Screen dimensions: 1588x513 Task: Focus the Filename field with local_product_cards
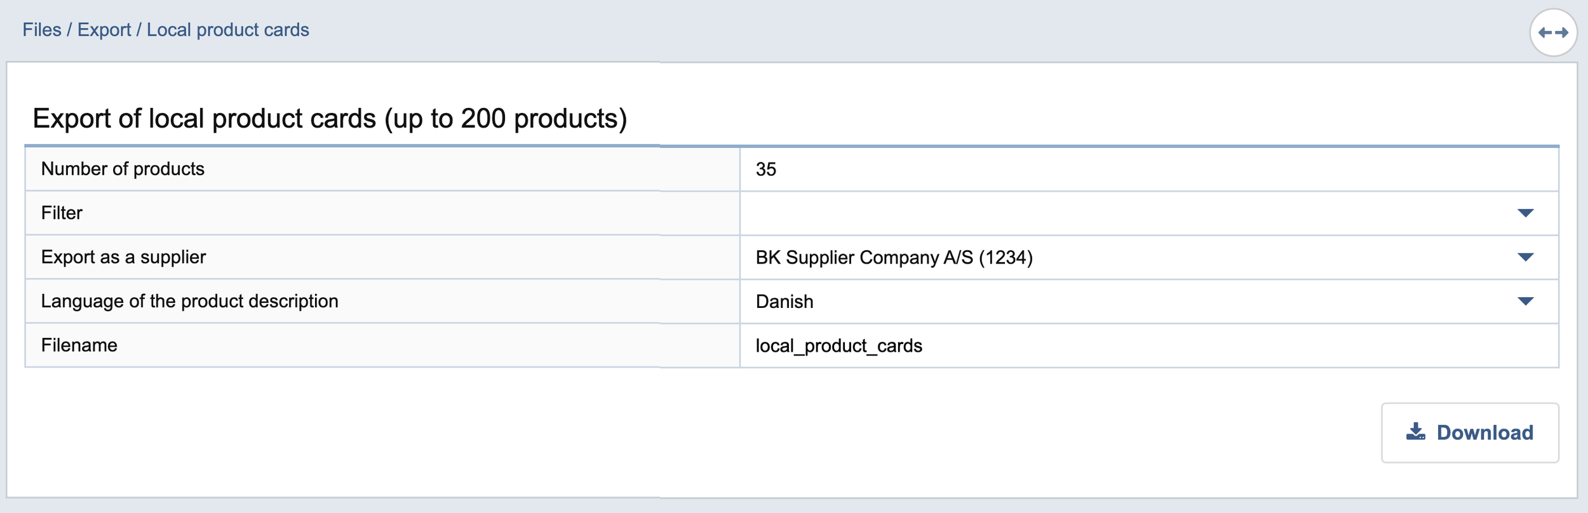click(1143, 346)
